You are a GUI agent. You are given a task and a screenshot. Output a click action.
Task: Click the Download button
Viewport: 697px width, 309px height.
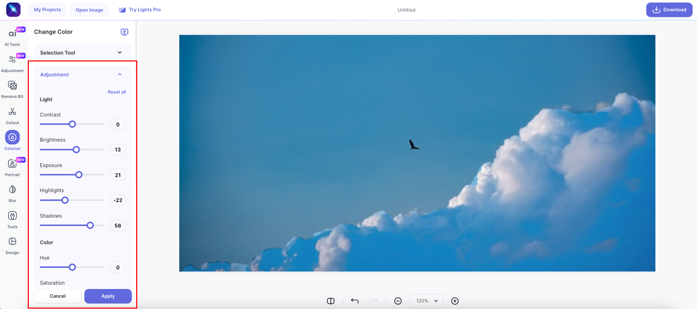pos(669,10)
